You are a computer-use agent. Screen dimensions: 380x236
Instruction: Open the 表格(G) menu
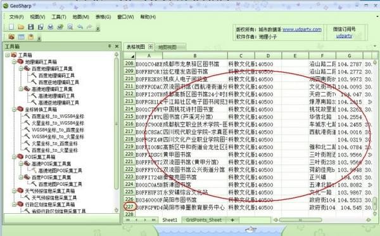pos(103,17)
